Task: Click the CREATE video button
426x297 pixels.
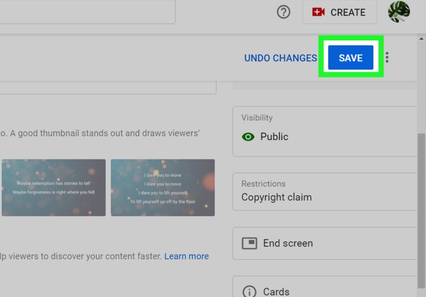Action: pyautogui.click(x=340, y=12)
